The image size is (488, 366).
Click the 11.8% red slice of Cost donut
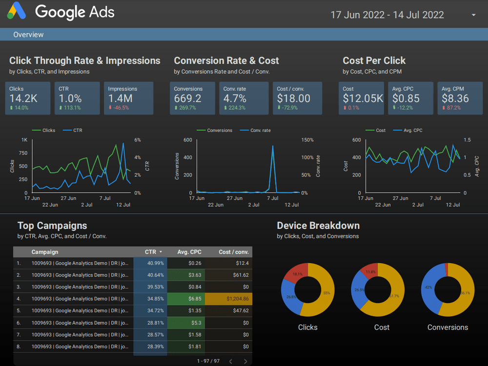[370, 272]
